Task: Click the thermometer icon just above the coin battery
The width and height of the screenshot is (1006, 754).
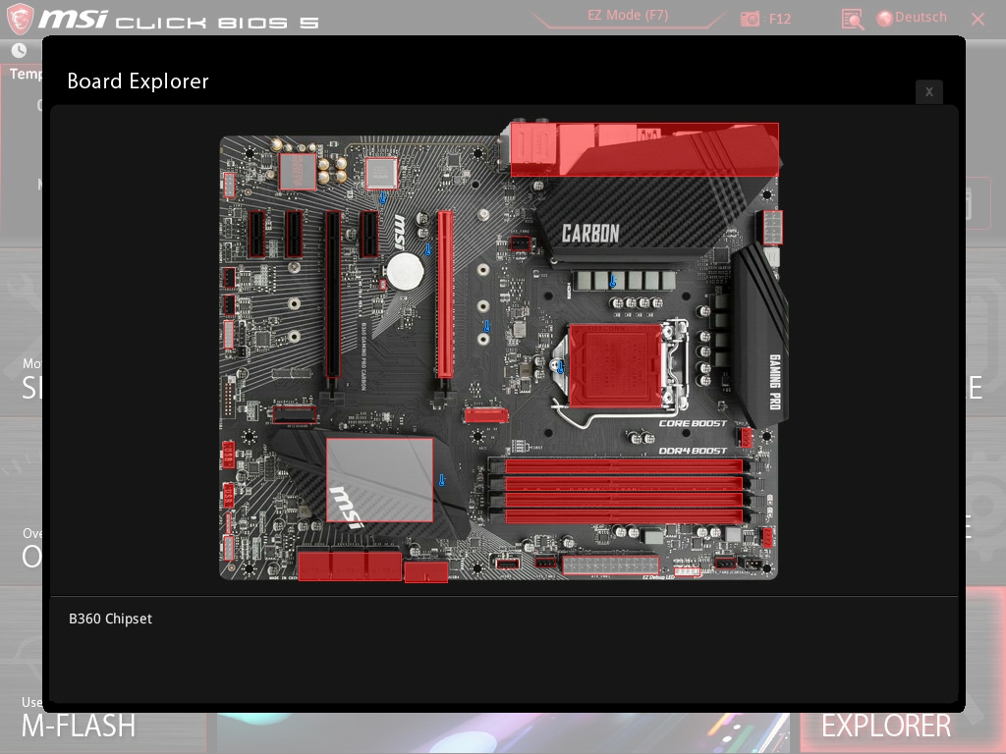Action: click(x=428, y=248)
